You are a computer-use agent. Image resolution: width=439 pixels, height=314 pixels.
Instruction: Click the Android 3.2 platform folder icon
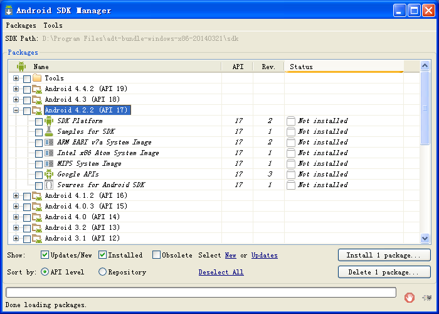point(37,227)
